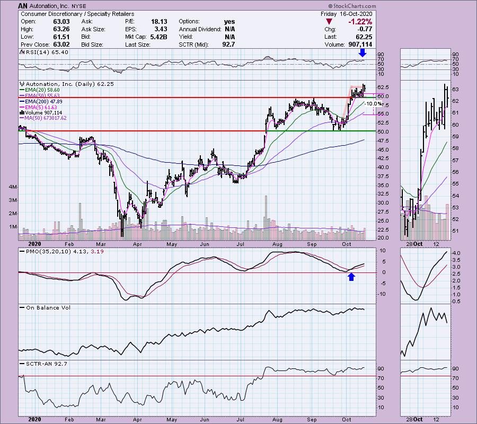Click 'Apr' on the bottom date axis
Image resolution: width=477 pixels, height=424 pixels.
(137, 419)
